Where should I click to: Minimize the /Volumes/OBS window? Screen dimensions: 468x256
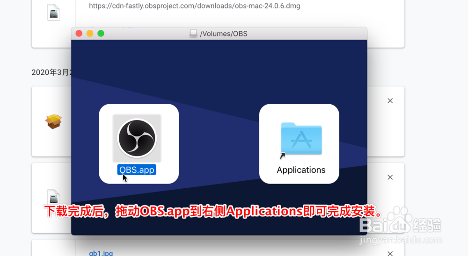point(90,33)
